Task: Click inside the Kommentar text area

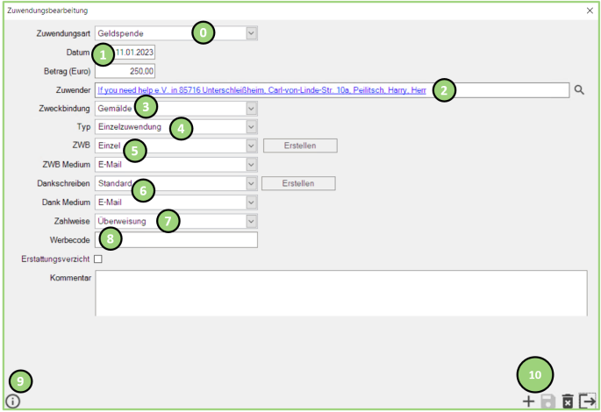Action: (340, 292)
